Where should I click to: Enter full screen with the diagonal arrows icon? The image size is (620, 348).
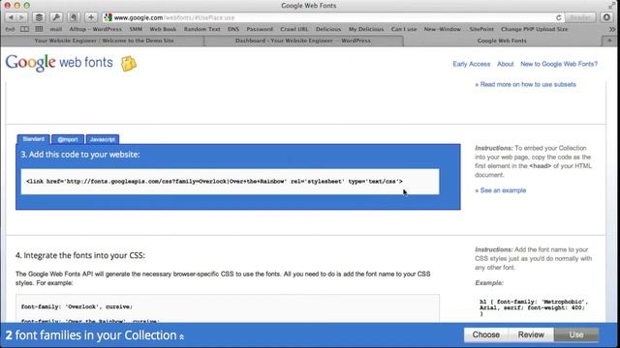point(611,5)
